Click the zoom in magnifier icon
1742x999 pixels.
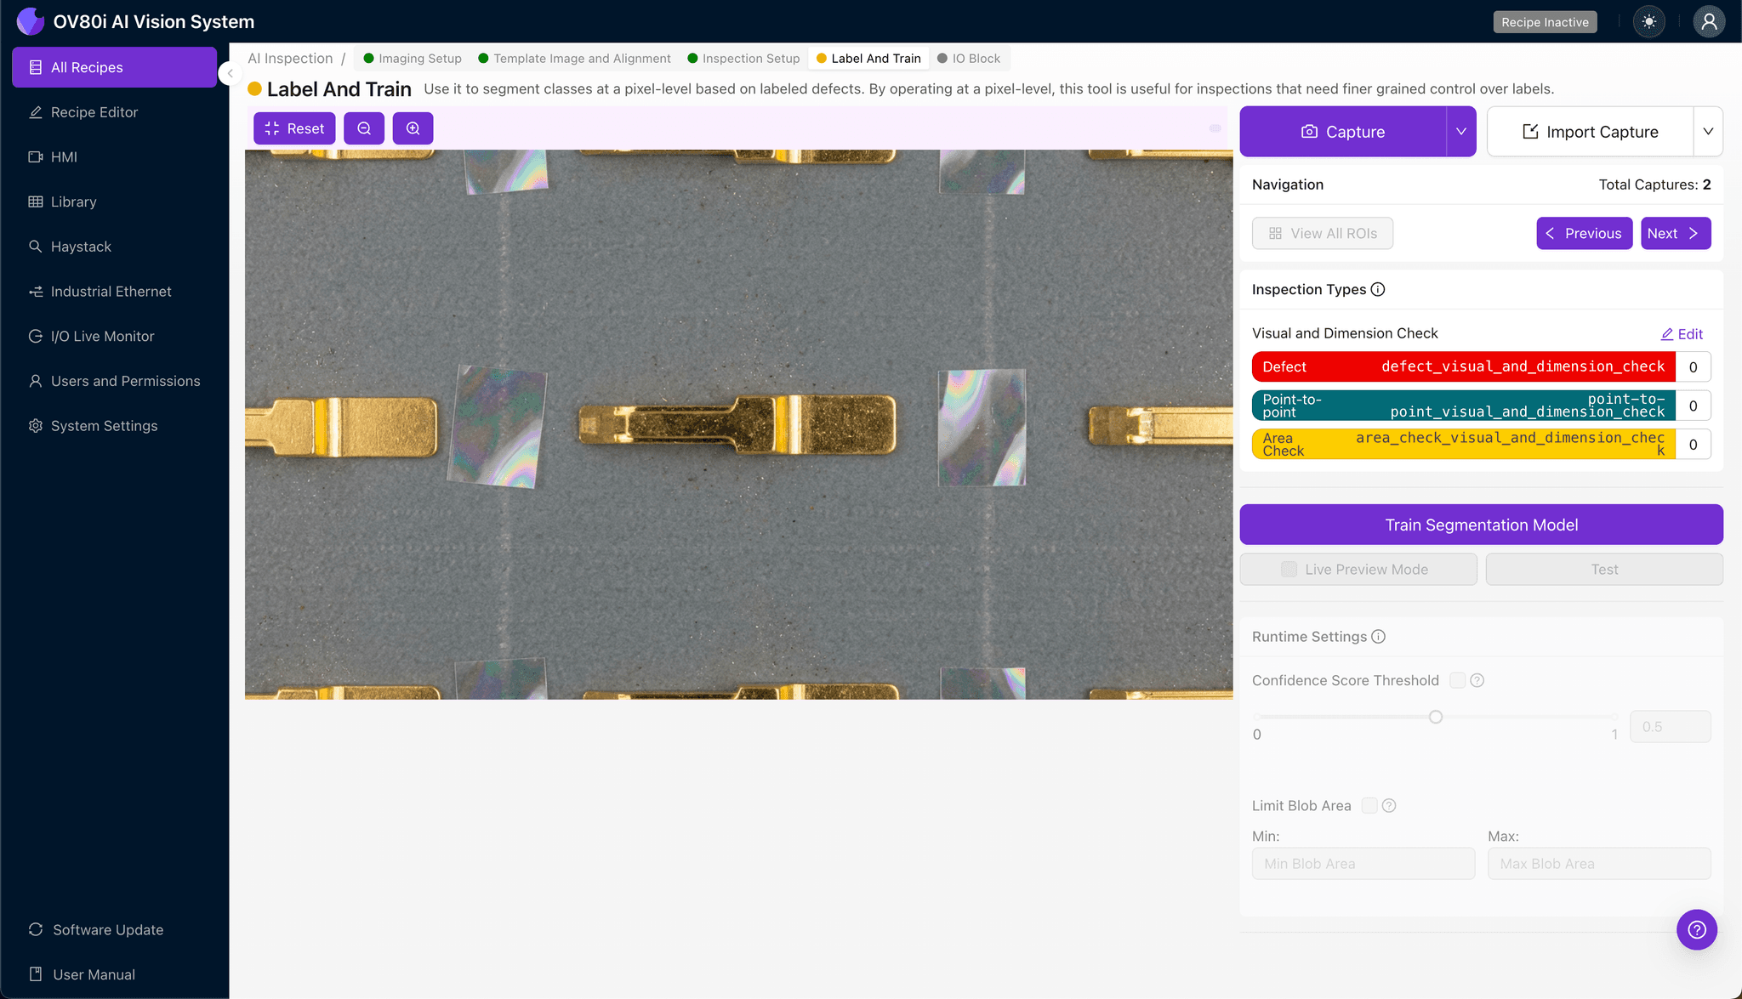tap(413, 128)
